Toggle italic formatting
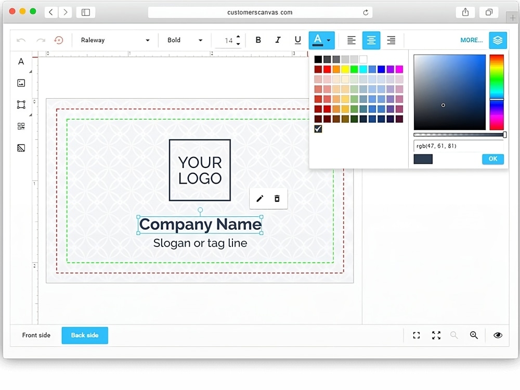Screen dimensions: 520x390 (x=278, y=40)
